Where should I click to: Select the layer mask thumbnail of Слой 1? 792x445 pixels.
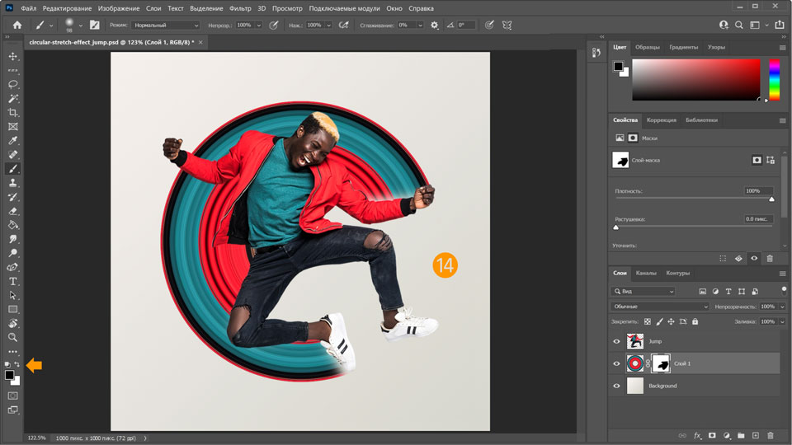(662, 363)
